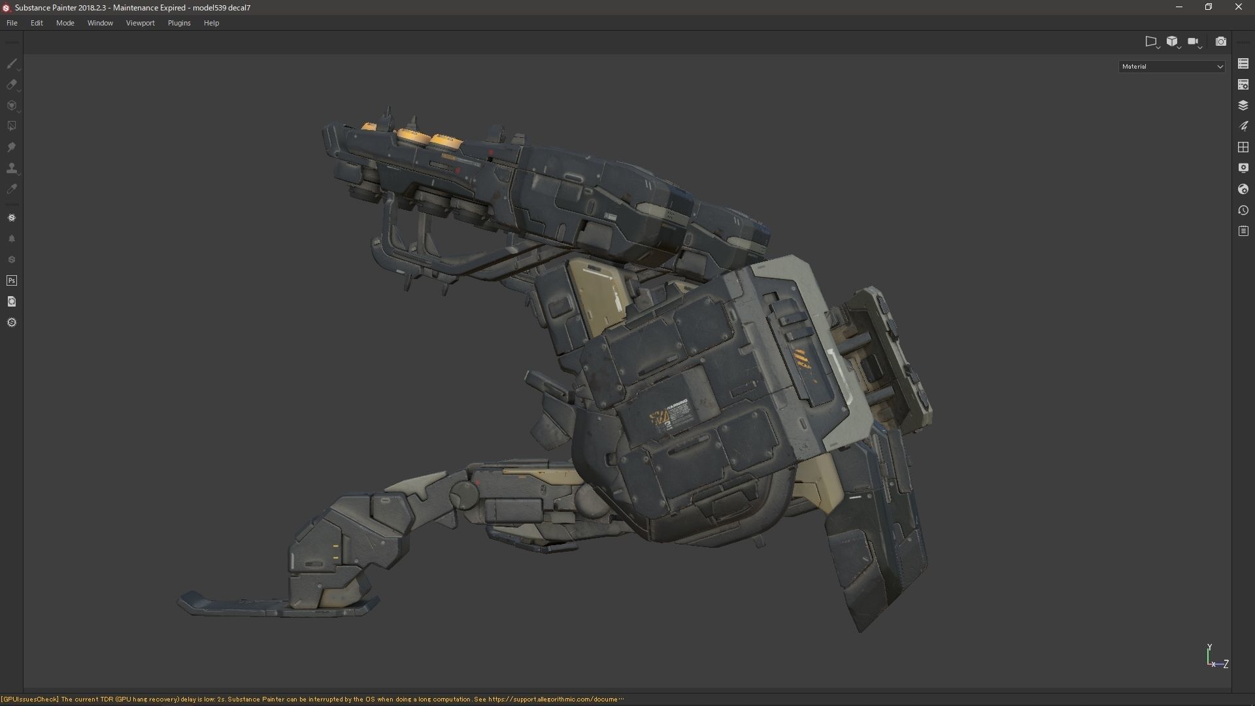Open the Help menu
Viewport: 1255px width, 706px height.
click(x=211, y=23)
